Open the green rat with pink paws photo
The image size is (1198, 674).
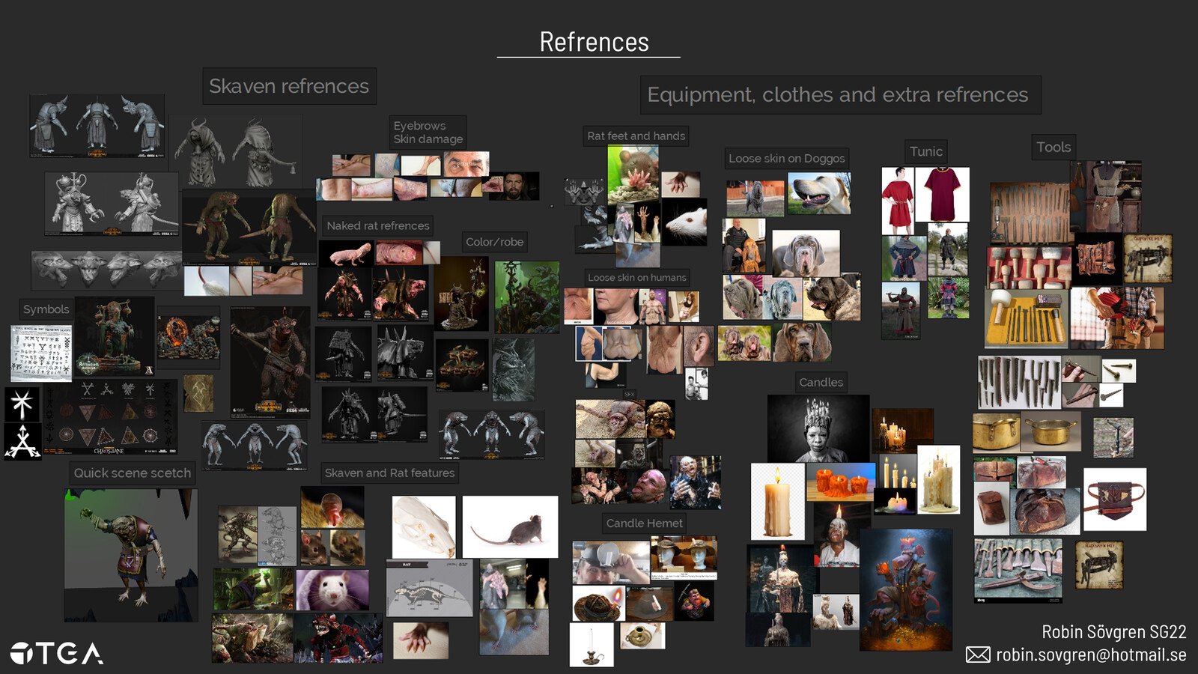point(633,174)
